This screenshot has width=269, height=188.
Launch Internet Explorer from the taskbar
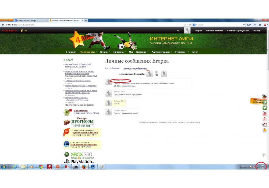click(15, 167)
